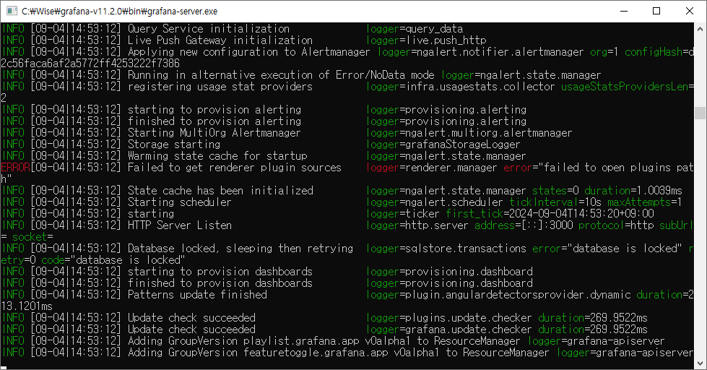
Task: Click 'tickInterval=10s' text
Action: click(555, 202)
